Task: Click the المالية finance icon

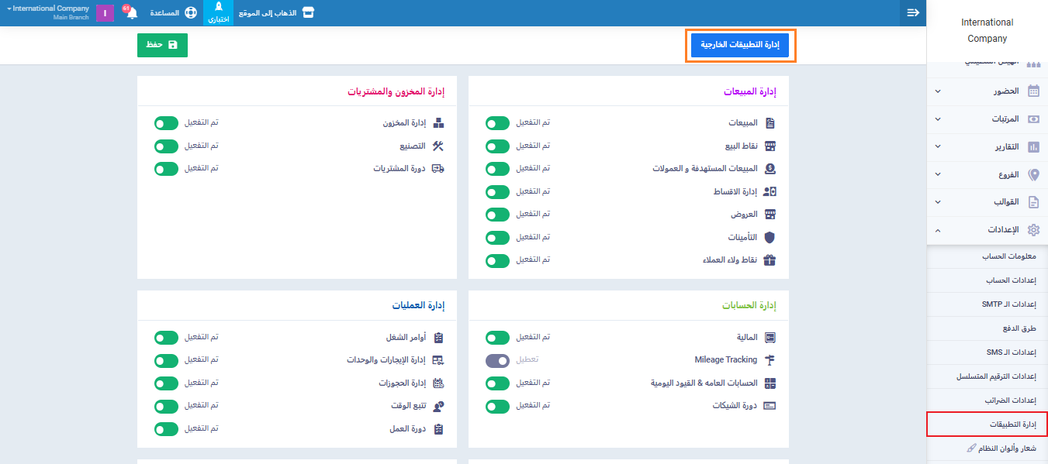Action: 770,338
